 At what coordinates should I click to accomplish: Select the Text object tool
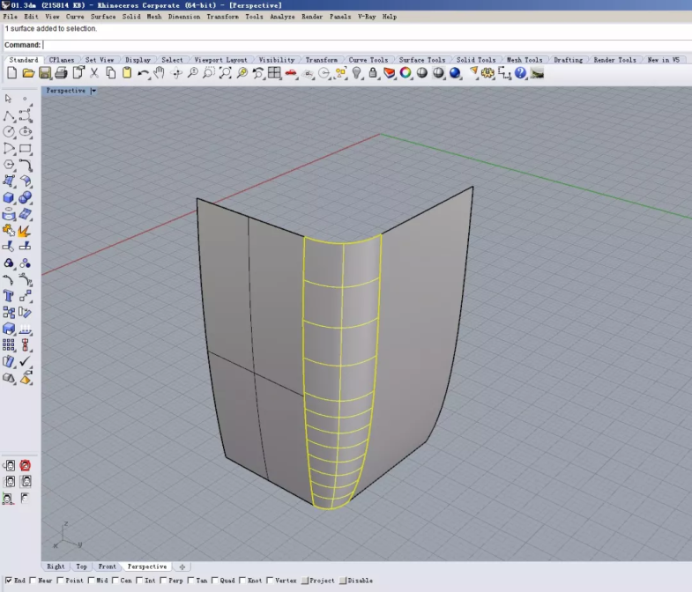point(9,296)
